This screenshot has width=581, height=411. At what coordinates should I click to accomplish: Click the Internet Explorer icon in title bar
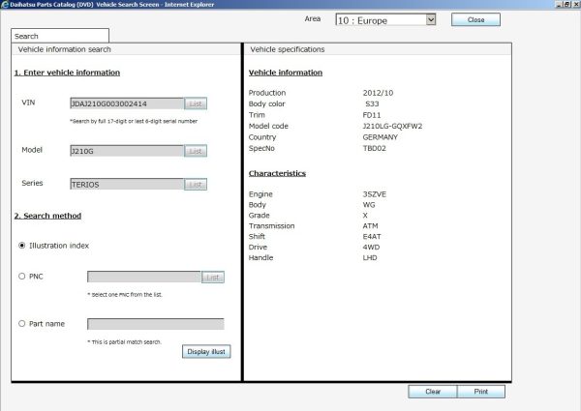[5, 5]
